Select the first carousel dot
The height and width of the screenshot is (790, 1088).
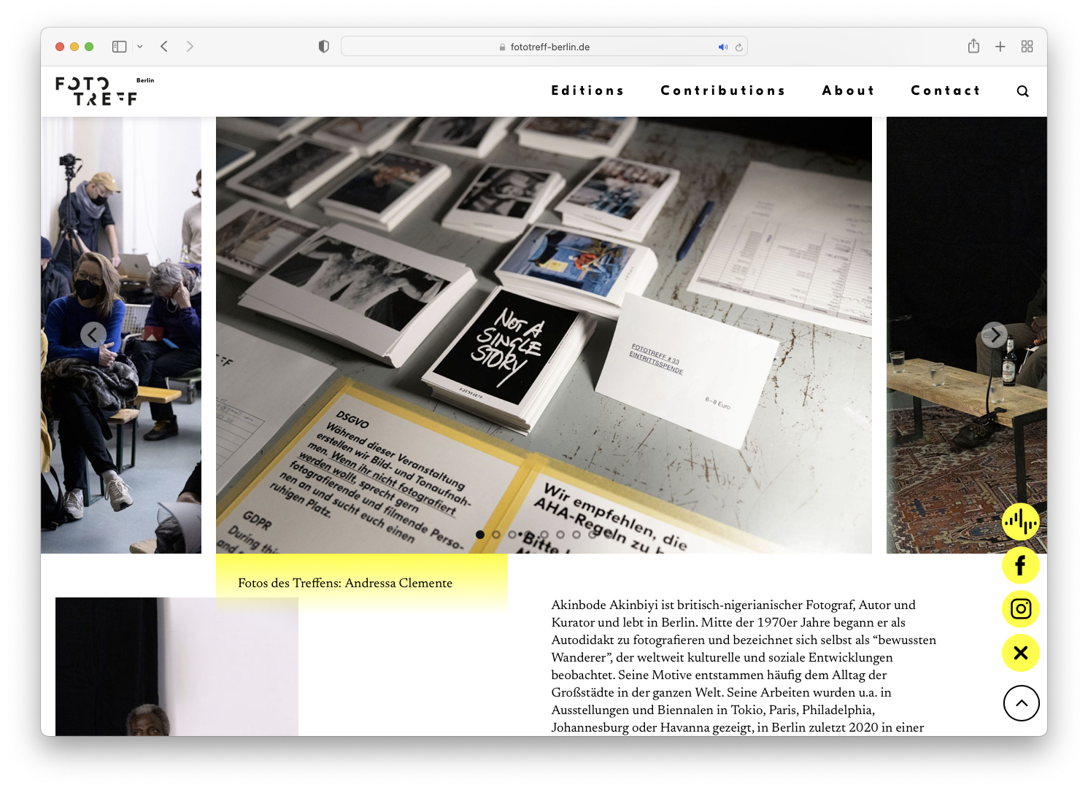point(480,535)
